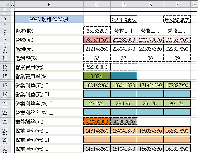Select non-operating cell -12000000
The image size is (198, 153).
tap(97, 121)
